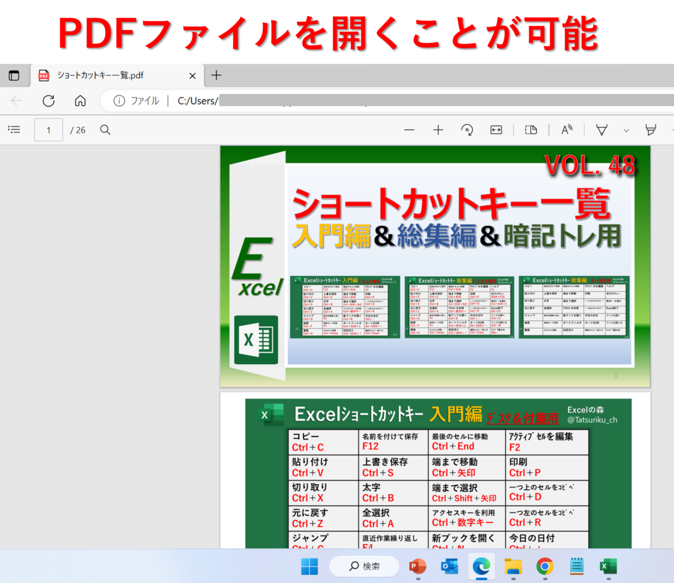Click the "ショートカットキー一覧" cover title
Screen dimensions: 674x583
click(x=452, y=204)
